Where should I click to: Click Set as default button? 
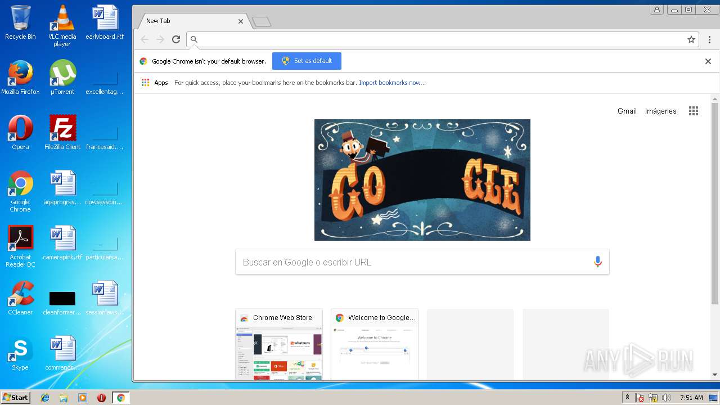click(x=307, y=61)
